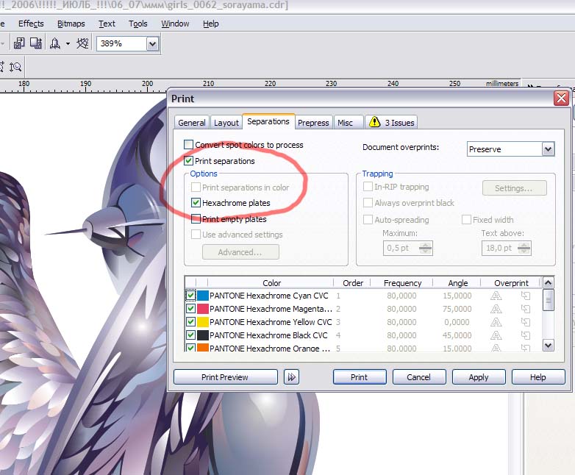575x475 pixels.
Task: Uncheck Hexachrome Black CVC plate
Action: click(190, 335)
